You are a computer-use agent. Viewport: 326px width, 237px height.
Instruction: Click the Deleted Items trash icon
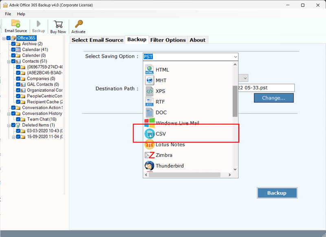pos(18,125)
